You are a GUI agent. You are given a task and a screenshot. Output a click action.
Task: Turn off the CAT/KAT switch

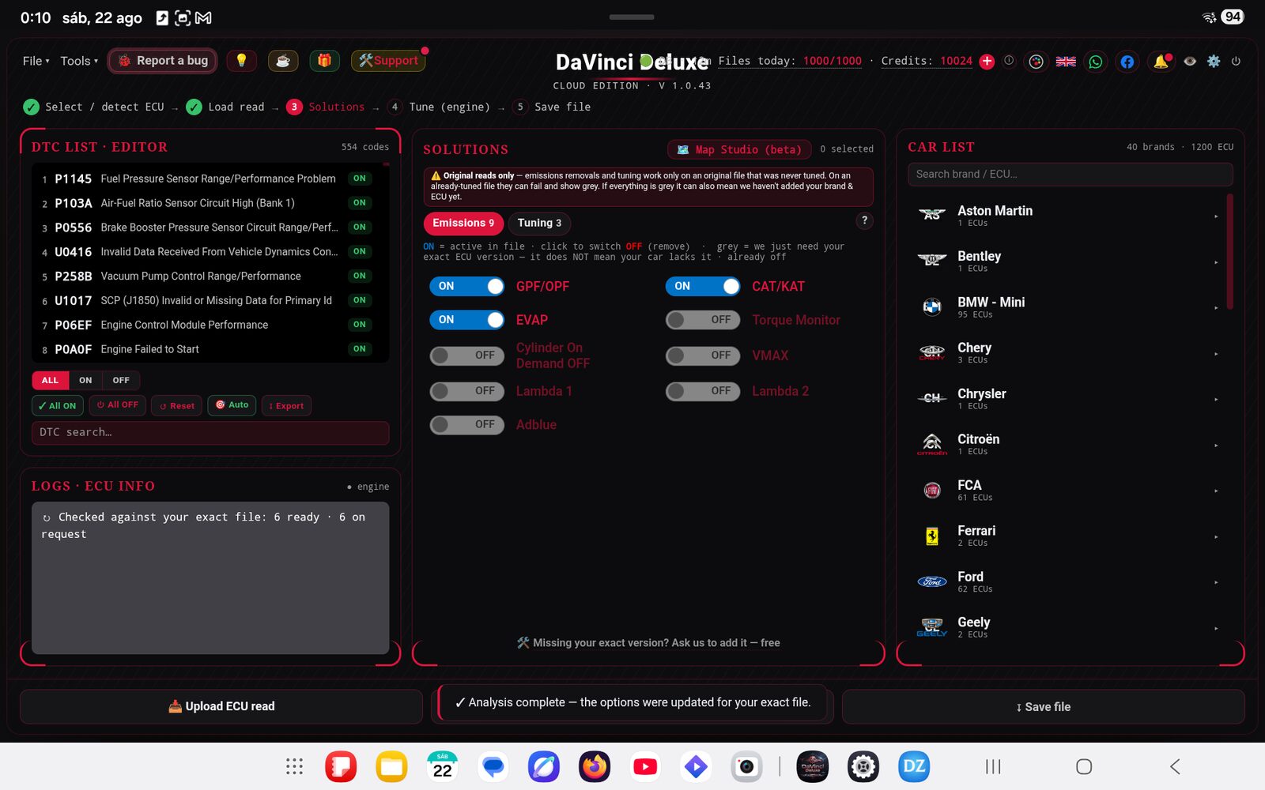pos(703,286)
